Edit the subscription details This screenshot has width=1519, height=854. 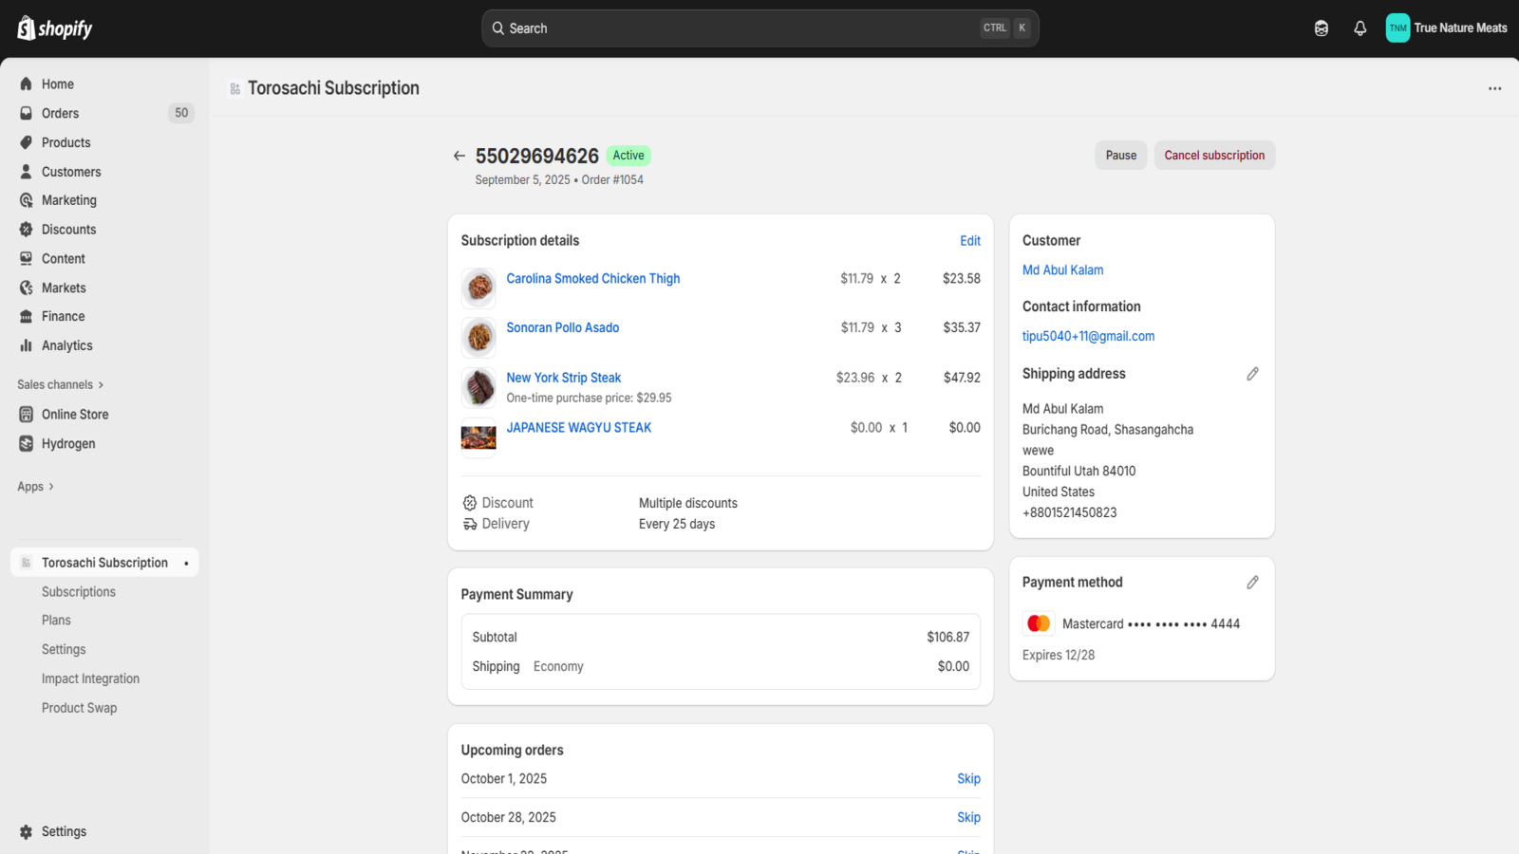tap(970, 241)
